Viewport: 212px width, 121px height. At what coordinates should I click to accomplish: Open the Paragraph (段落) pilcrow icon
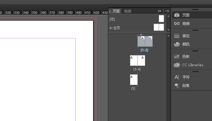tap(177, 86)
